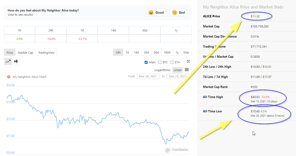The height and width of the screenshot is (156, 296).
Task: Click the $11.00 y-axis label
Action: tap(10, 136)
